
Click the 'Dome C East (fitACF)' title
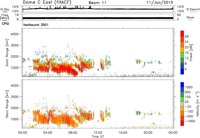[47, 2]
